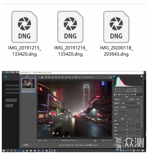Toggle the before/after view icon below preview
Screen dimensions: 148x154
103,140
